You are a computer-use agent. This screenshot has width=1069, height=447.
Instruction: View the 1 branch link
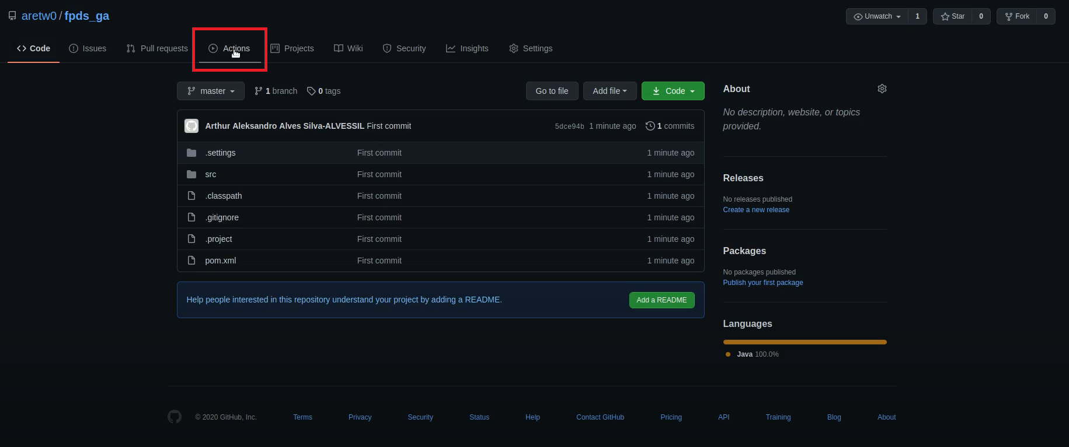coord(276,91)
